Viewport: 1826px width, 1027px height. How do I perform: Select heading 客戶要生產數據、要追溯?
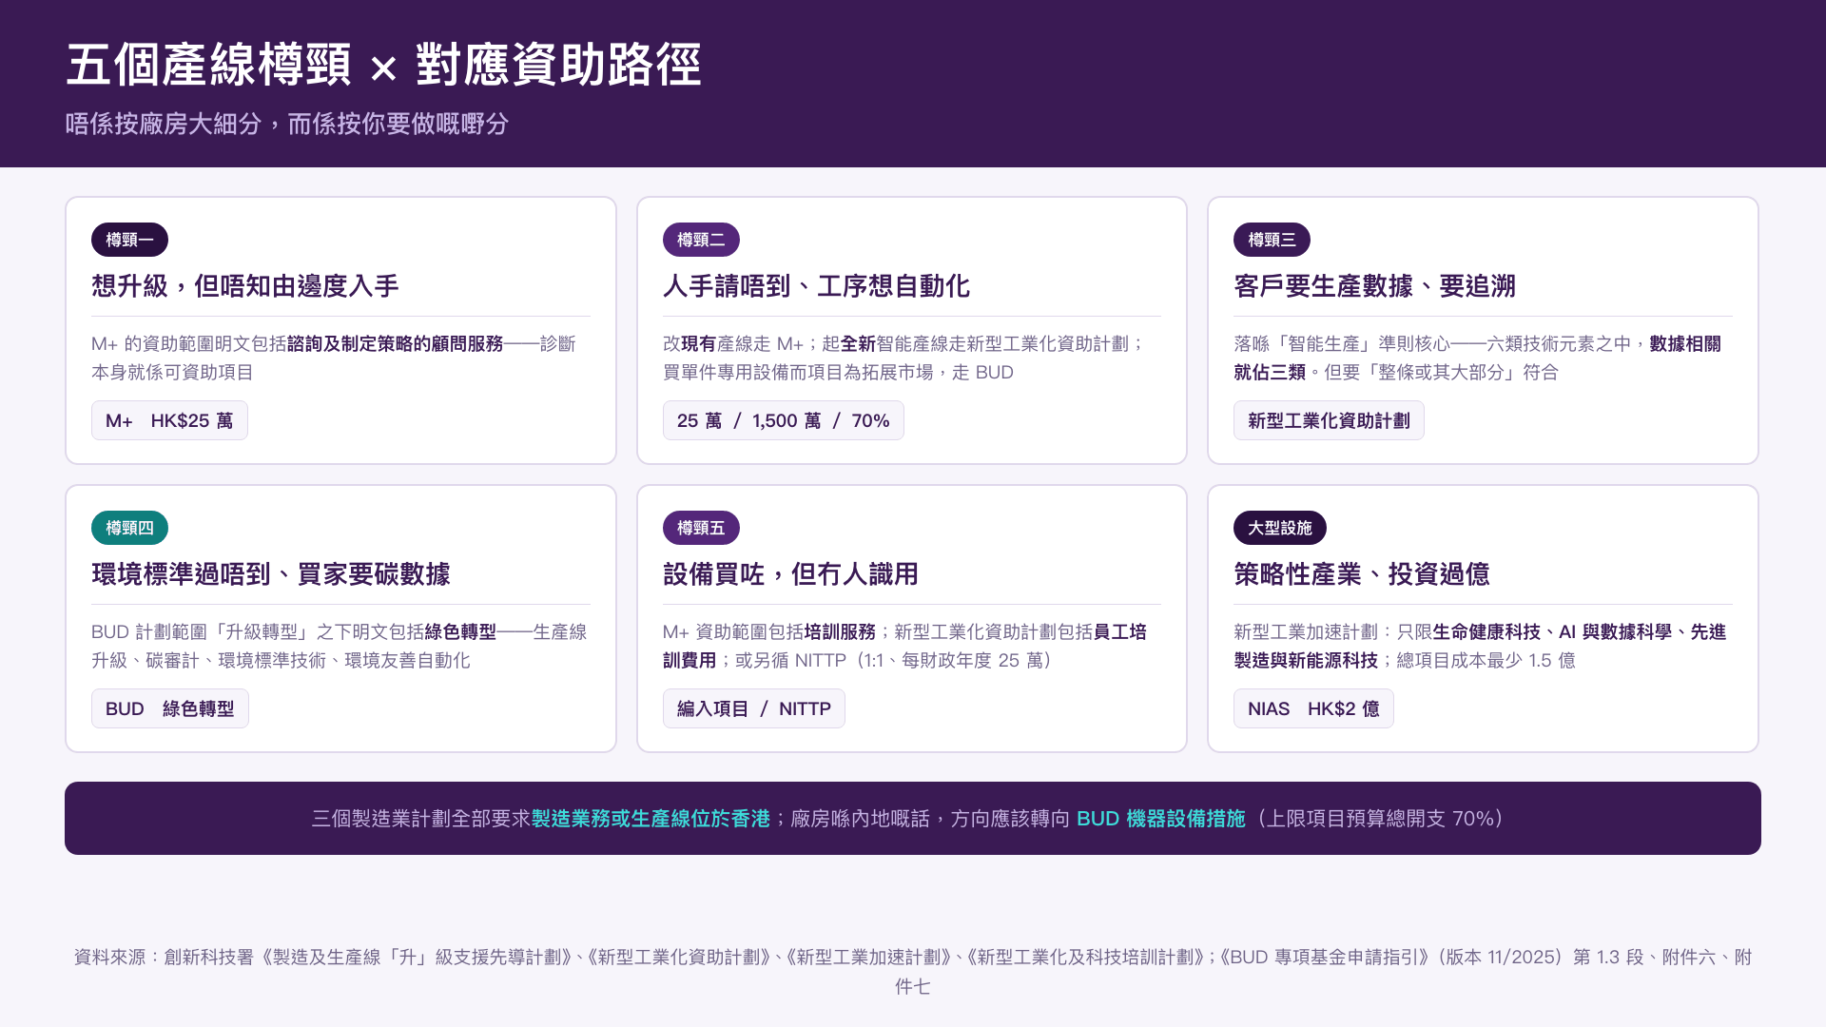(1374, 286)
